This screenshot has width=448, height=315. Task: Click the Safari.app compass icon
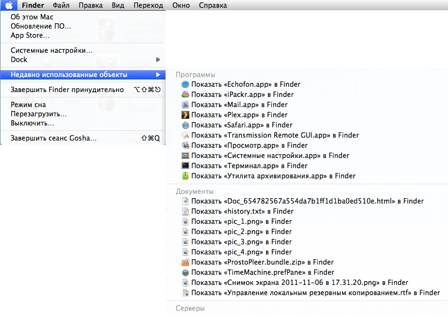click(185, 125)
